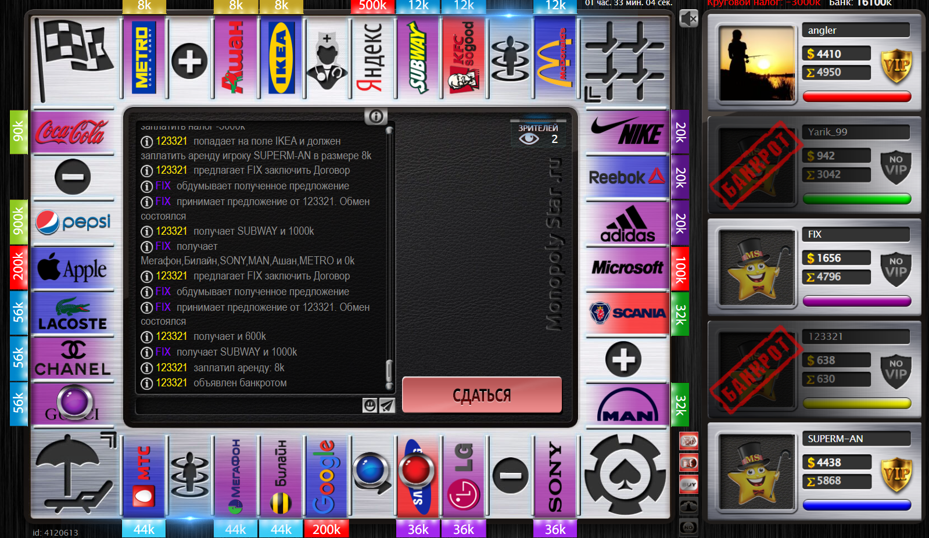Screen dimensions: 929x538
Task: Open the chat log info icon
Action: coord(376,117)
